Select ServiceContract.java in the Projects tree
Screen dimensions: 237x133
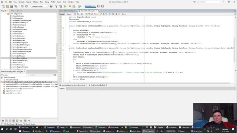click(19, 54)
